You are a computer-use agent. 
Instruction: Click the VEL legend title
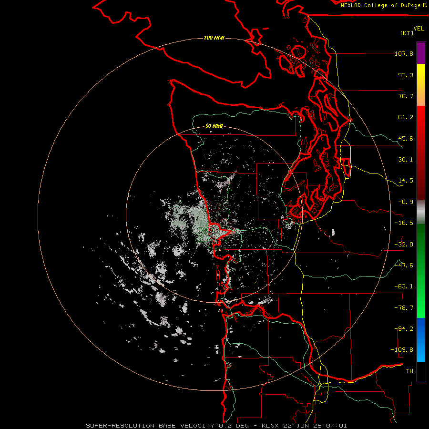click(419, 29)
